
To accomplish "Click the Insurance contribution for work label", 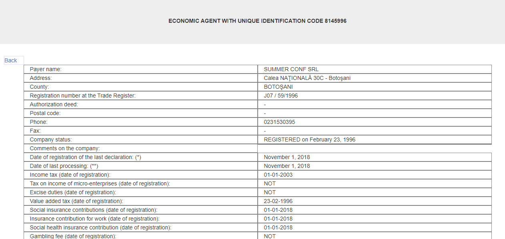I will [x=94, y=219].
